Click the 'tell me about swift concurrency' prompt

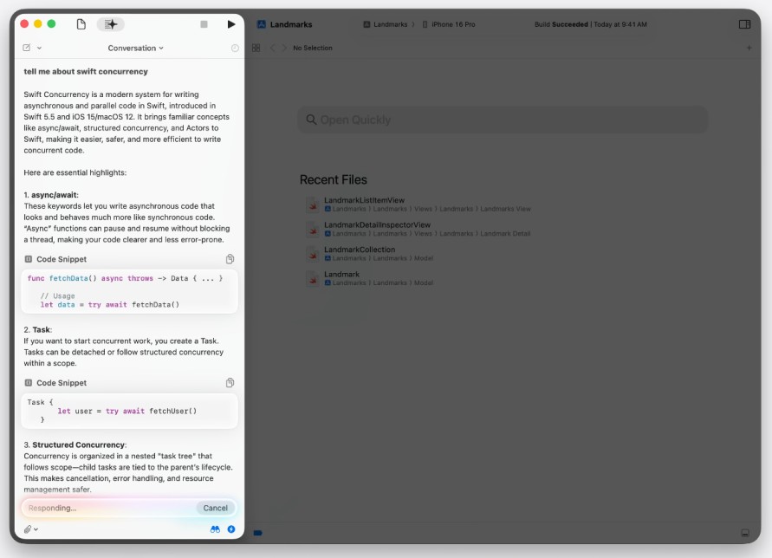[86, 71]
